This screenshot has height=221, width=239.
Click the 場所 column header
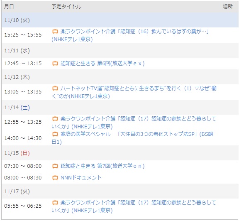point(228,6)
